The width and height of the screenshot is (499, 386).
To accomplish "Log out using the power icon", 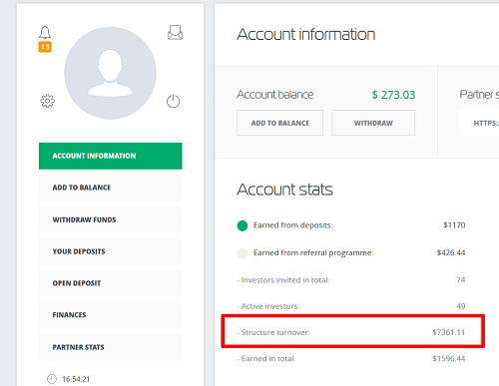I will coord(173,101).
